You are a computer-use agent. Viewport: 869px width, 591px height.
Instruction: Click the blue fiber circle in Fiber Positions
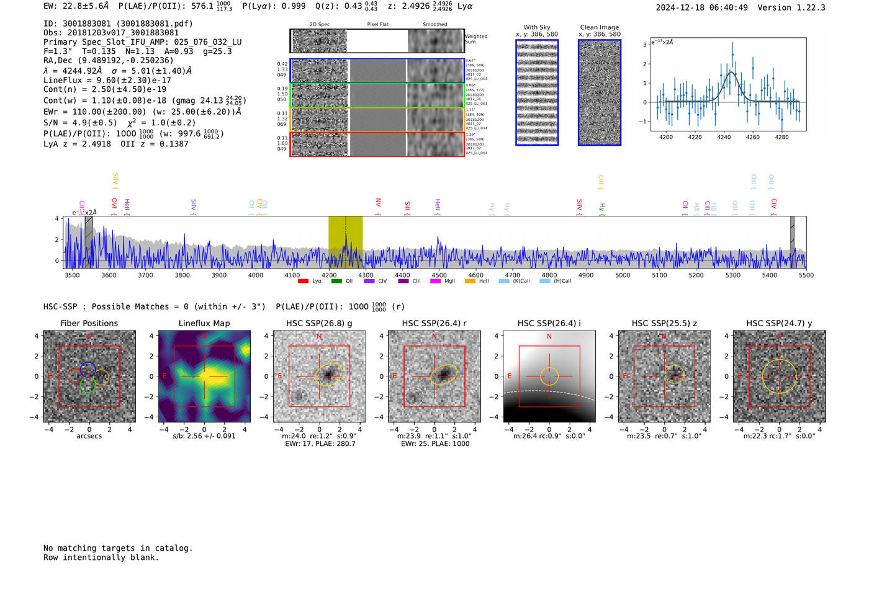click(88, 370)
